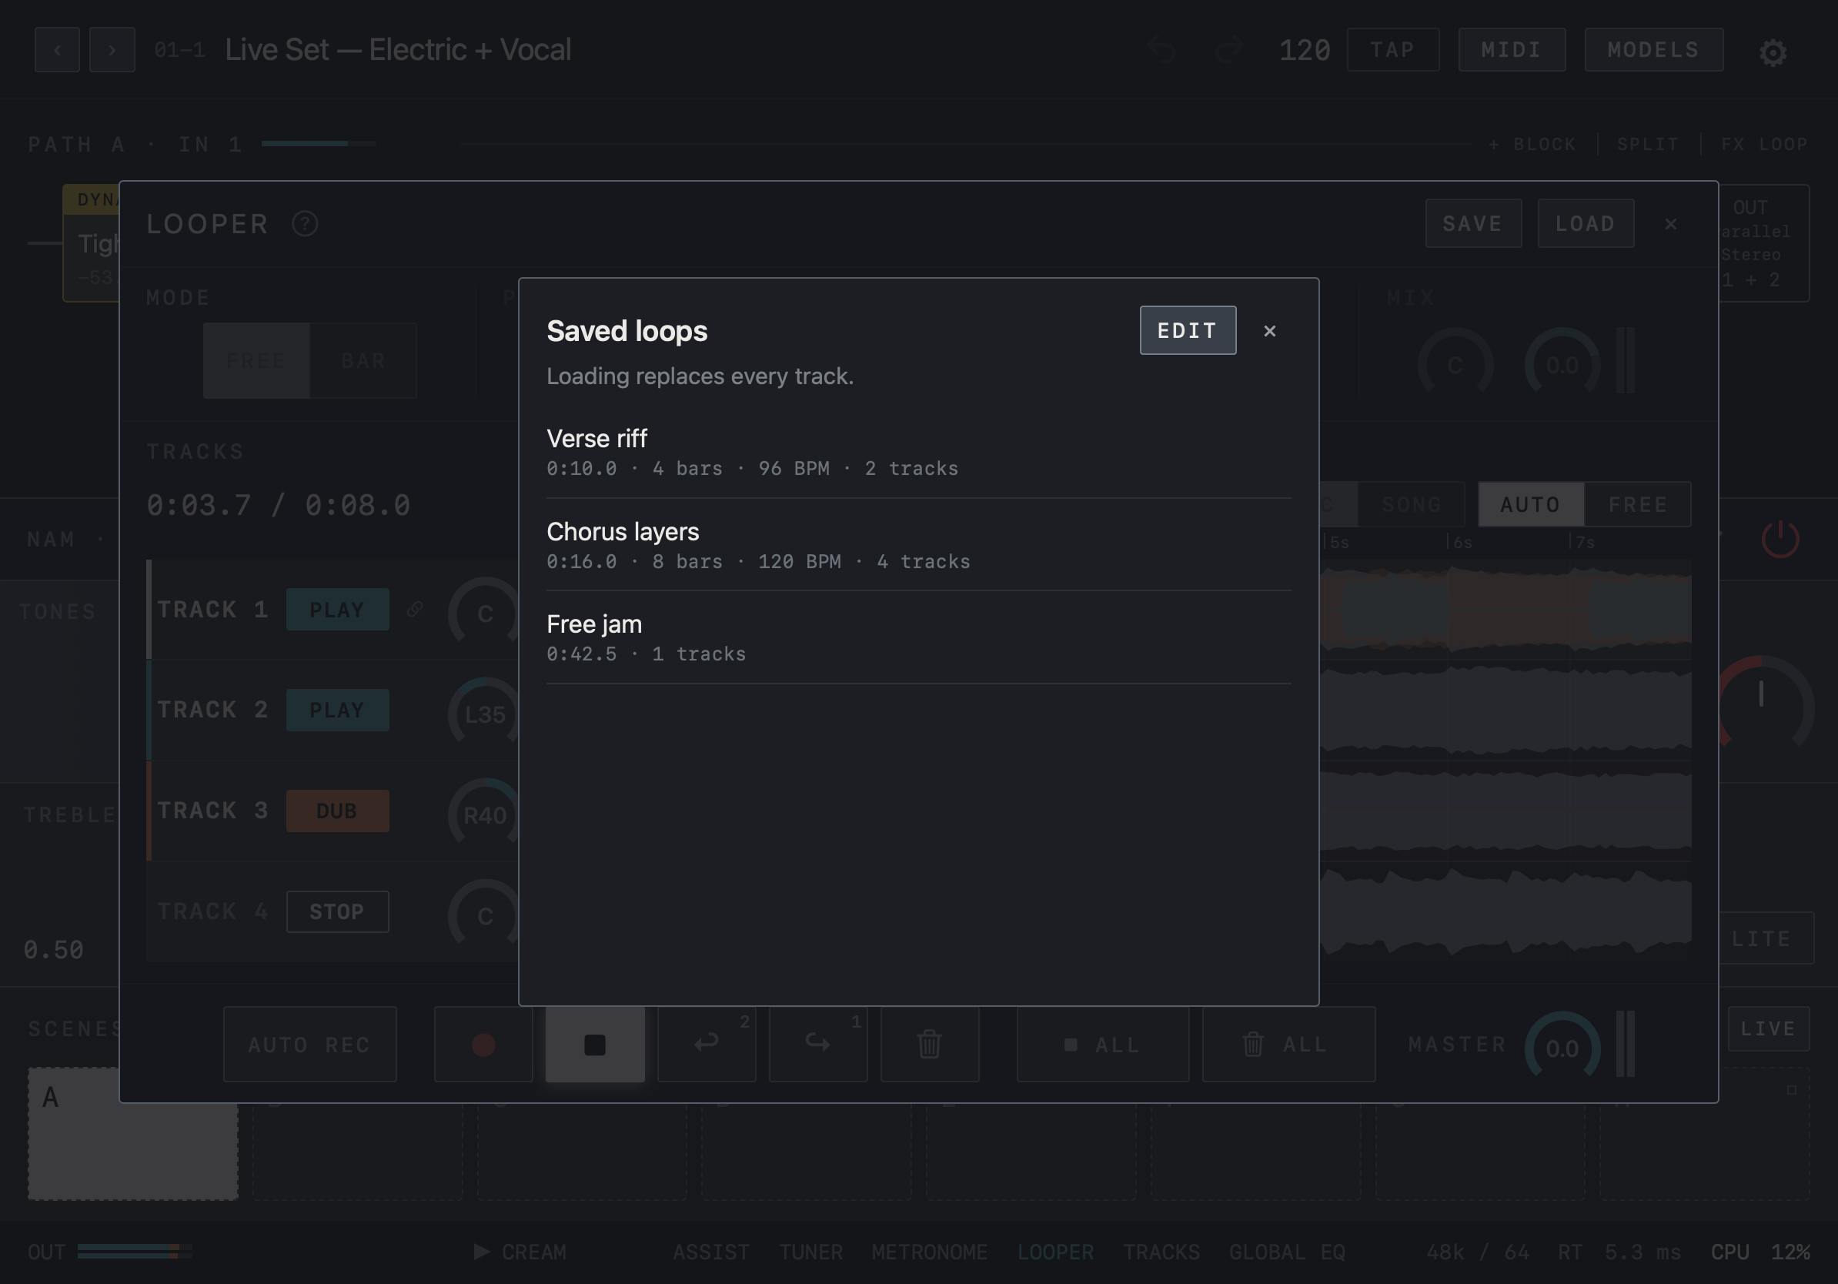Go to next preset with right chevron
1838x1284 pixels.
pos(112,49)
